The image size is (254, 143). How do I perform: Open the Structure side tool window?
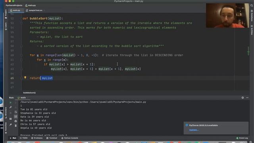pyautogui.click(x=6, y=113)
